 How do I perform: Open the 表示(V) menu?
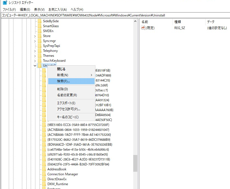[39, 10]
